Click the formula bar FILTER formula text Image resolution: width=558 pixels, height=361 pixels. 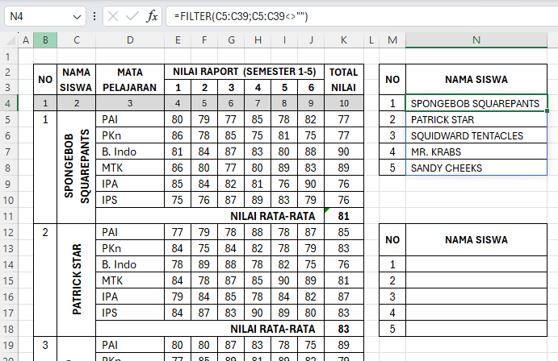pyautogui.click(x=241, y=16)
